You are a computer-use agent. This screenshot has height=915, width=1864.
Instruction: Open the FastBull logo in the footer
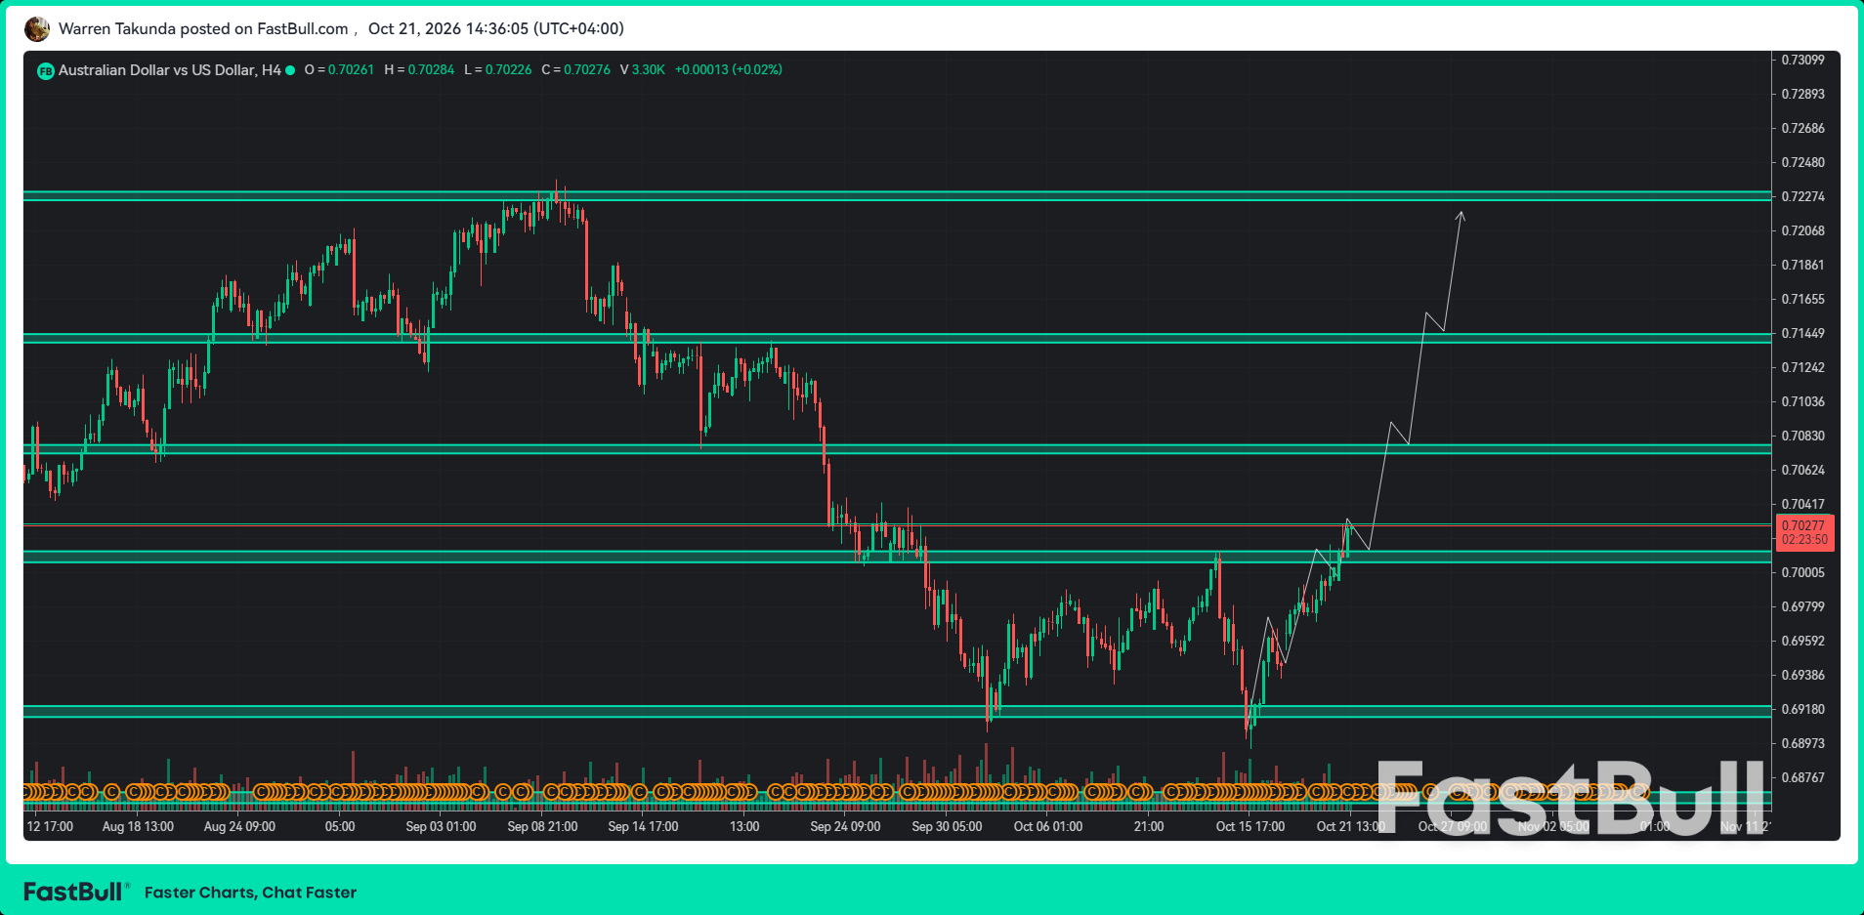(x=76, y=892)
